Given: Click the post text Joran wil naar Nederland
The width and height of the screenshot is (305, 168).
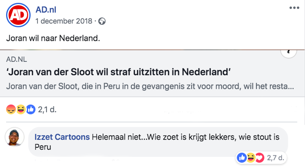Looking at the screenshot, I should 53,39.
